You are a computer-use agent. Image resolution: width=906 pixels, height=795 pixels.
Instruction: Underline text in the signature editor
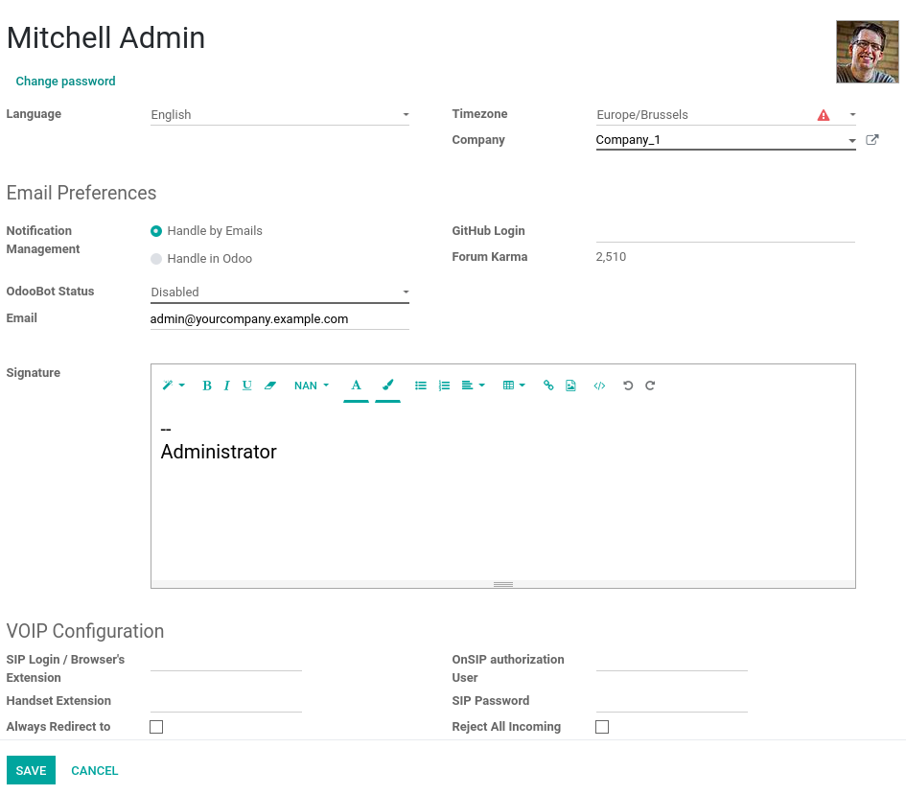(x=246, y=385)
